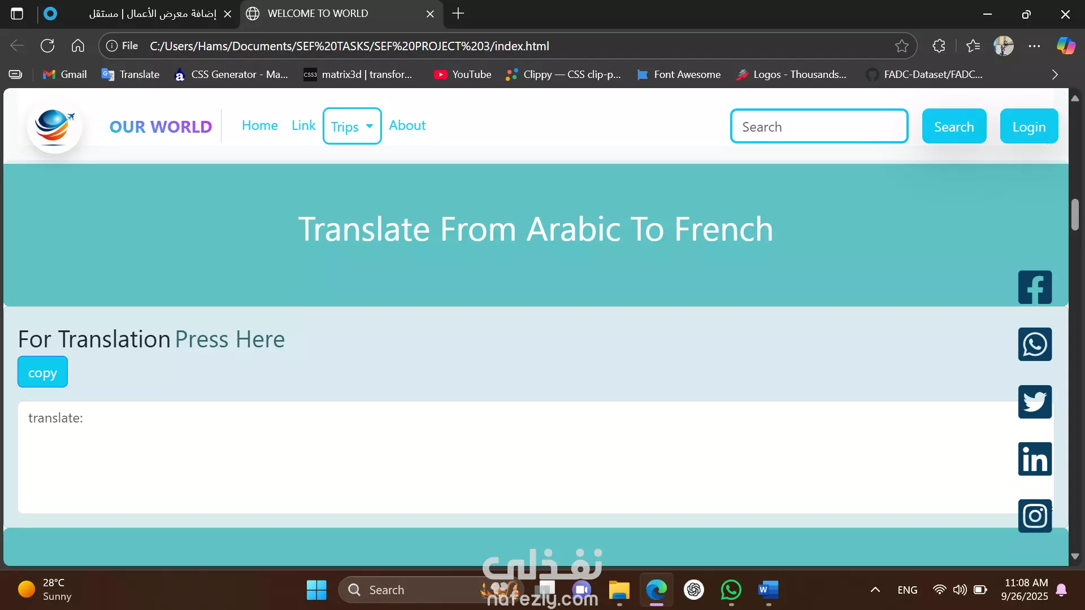Click the Our World globe logo
The height and width of the screenshot is (610, 1085).
(54, 126)
